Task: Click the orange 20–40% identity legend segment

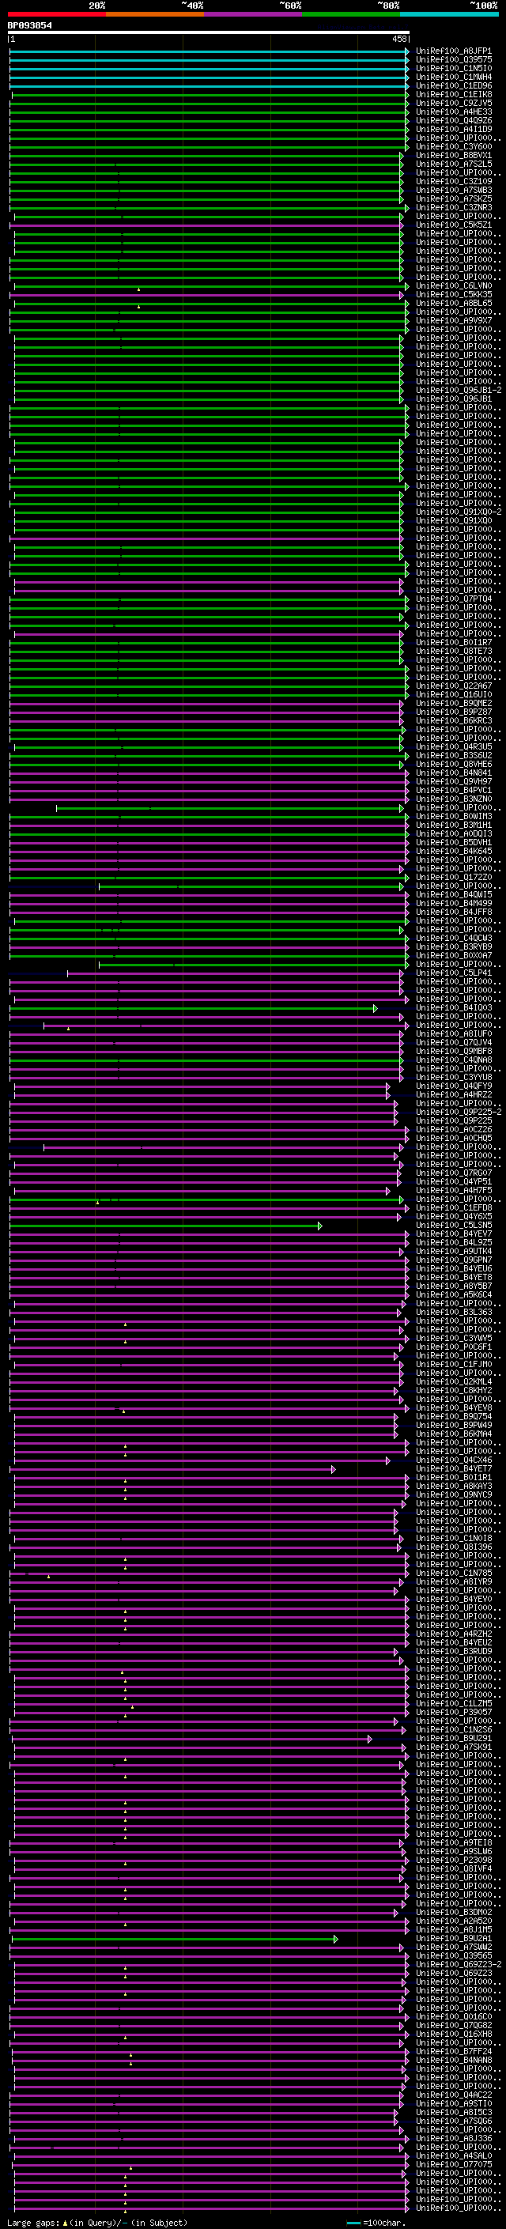Action: coord(154,14)
